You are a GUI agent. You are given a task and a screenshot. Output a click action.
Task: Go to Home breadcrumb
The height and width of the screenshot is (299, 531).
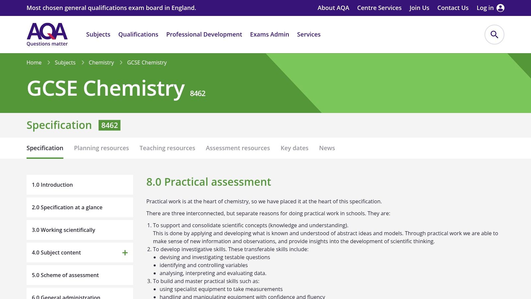[x=34, y=62]
